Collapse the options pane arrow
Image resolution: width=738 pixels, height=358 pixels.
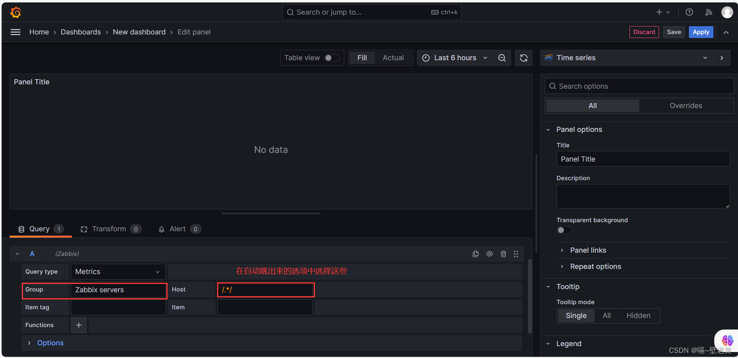722,58
